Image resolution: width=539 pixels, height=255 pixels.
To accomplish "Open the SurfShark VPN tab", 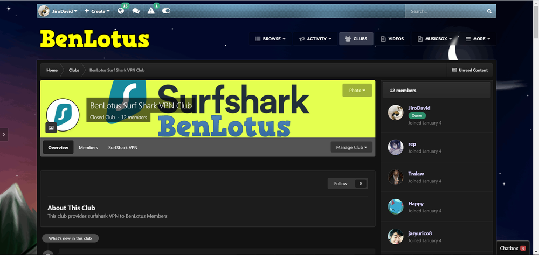I will [x=123, y=147].
